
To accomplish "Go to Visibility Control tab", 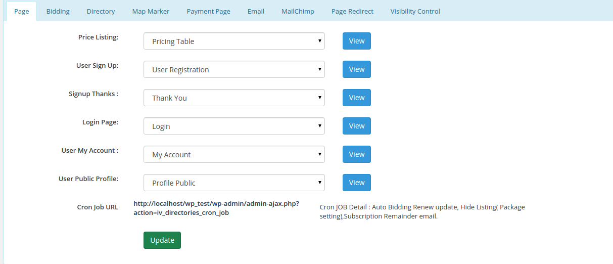I will (415, 11).
